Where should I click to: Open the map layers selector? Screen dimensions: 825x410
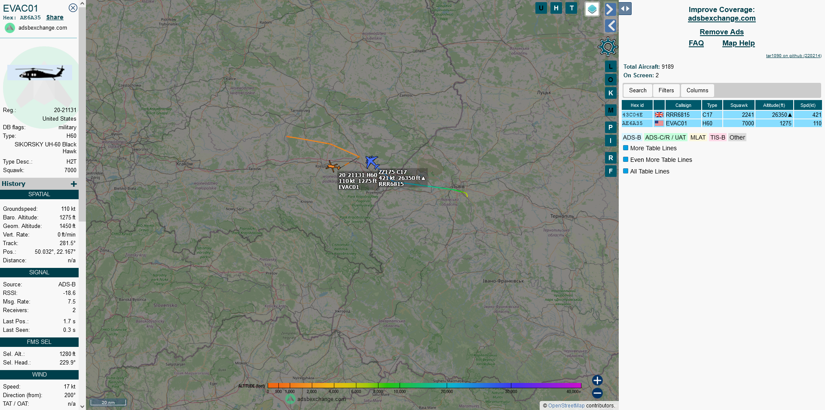coord(592,9)
